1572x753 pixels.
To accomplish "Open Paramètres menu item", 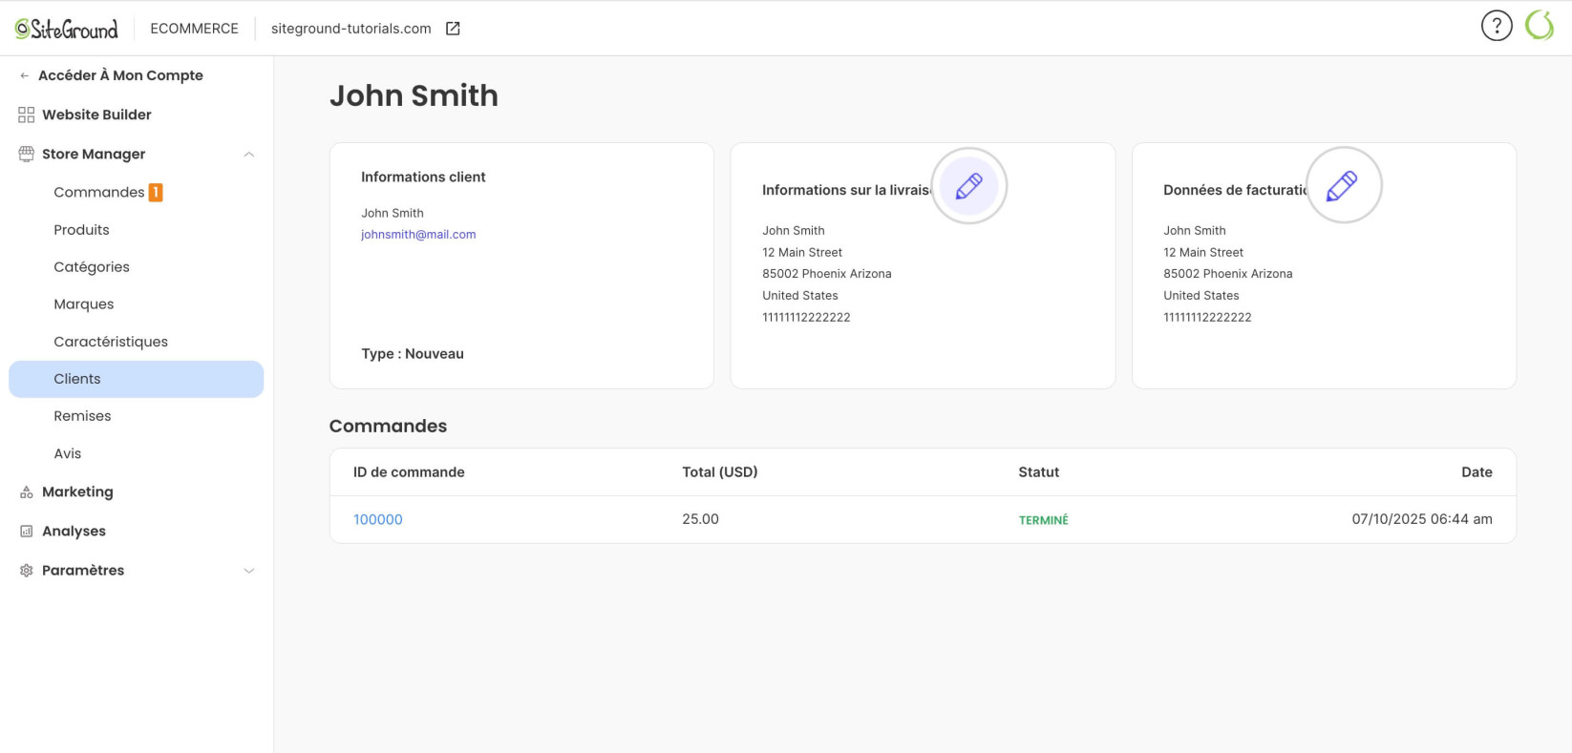I will [83, 571].
